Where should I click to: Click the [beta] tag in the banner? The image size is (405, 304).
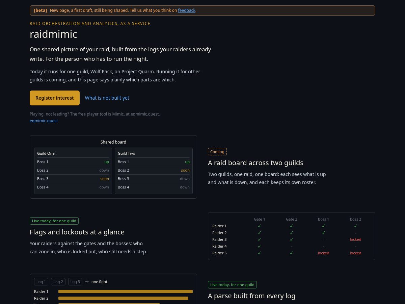point(40,10)
